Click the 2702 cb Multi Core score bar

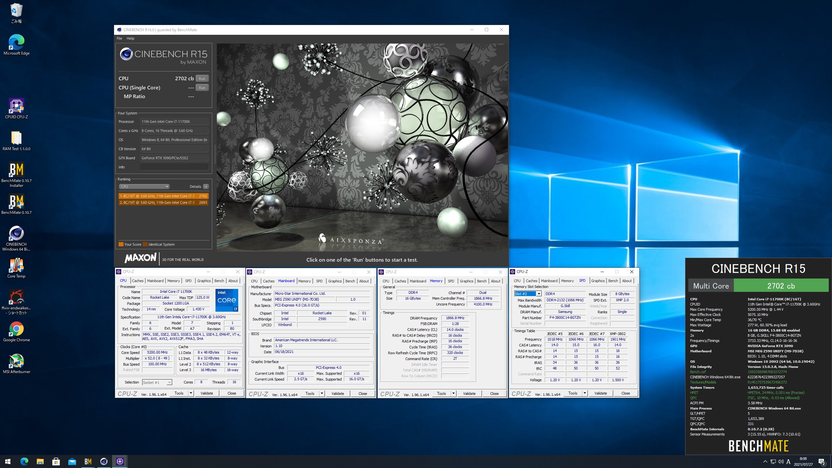[x=781, y=286]
